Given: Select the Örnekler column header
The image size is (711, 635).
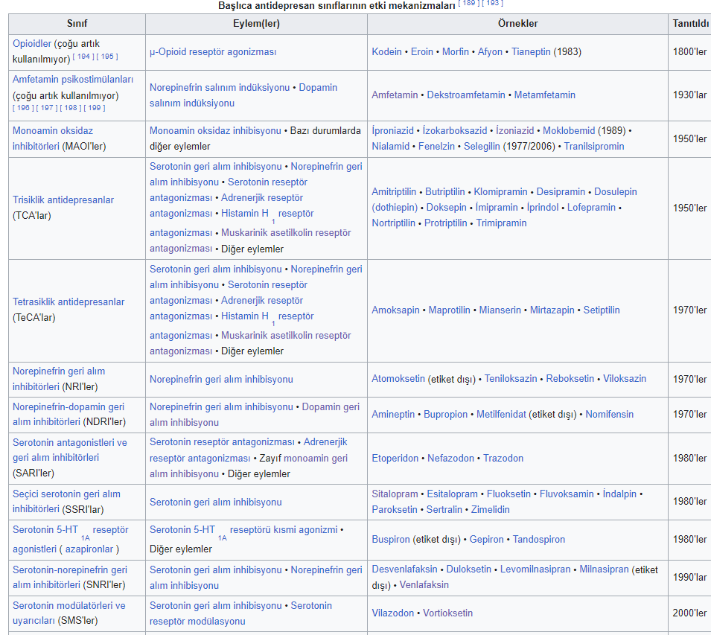Looking at the screenshot, I should (517, 24).
